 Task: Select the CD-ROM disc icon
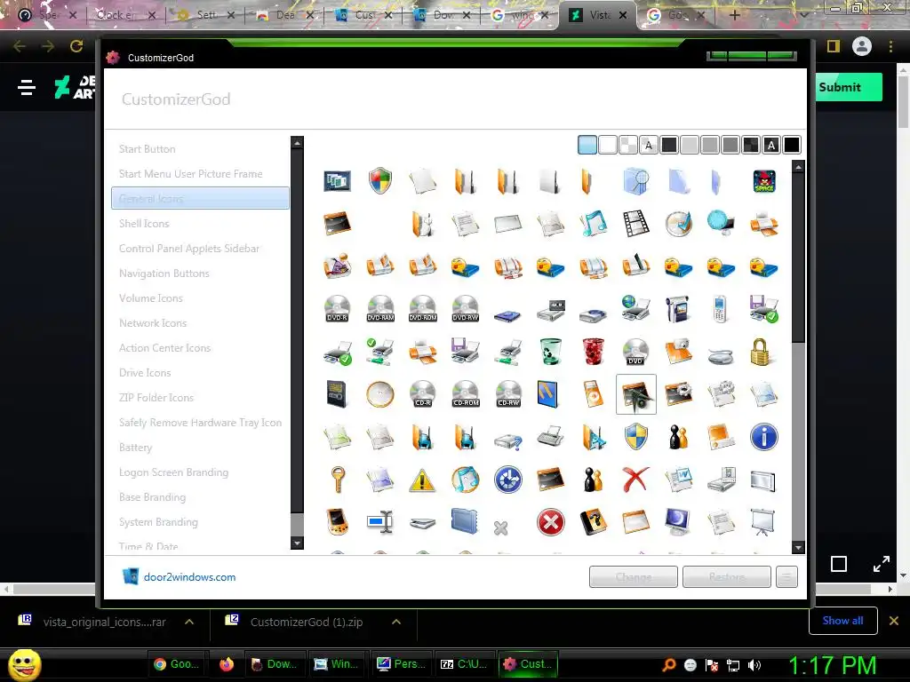click(466, 393)
